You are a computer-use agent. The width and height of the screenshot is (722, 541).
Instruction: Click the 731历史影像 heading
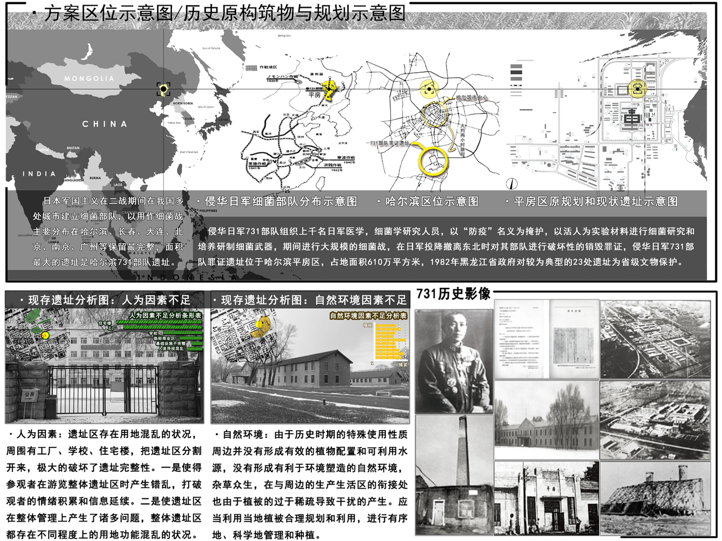[453, 294]
